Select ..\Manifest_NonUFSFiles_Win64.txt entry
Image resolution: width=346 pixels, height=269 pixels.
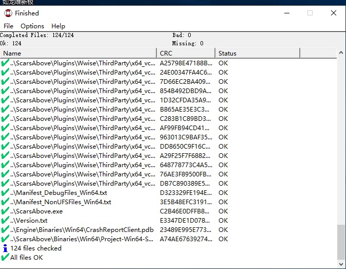[x=61, y=202]
